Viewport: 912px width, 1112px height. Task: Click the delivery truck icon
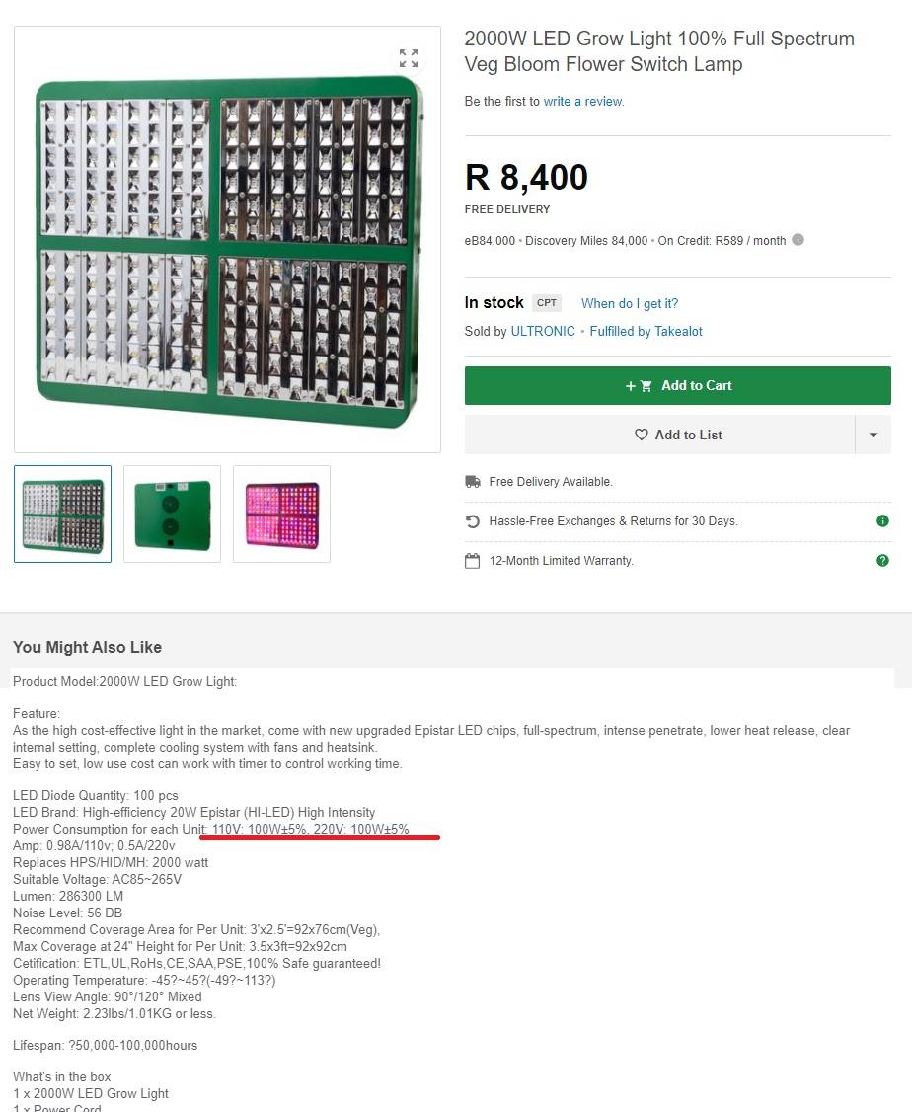(473, 482)
